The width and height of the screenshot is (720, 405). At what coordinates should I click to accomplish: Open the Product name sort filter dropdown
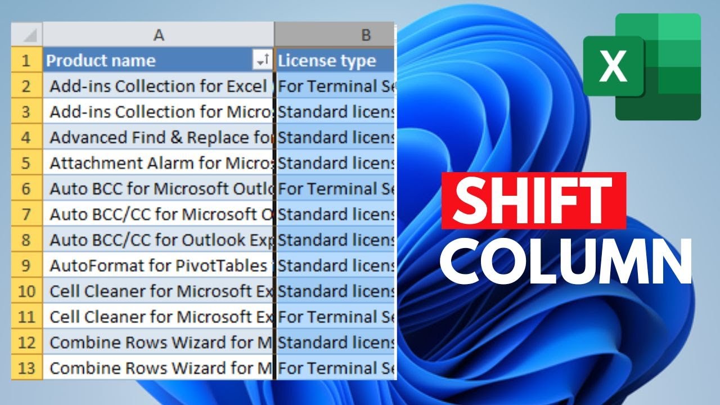pos(262,61)
